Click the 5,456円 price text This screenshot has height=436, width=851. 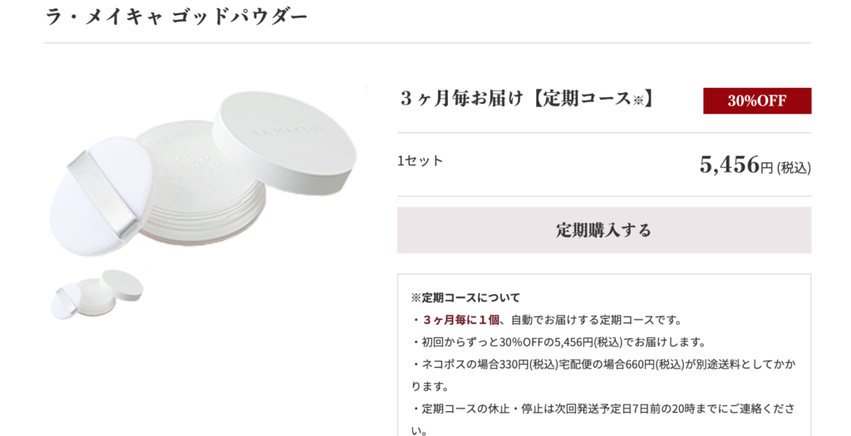[x=736, y=164]
